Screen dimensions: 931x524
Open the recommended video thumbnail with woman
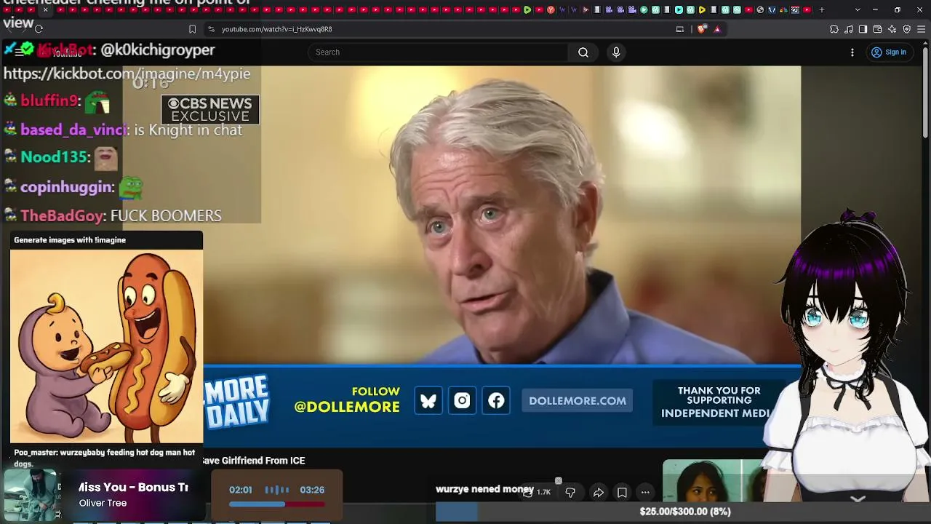pyautogui.click(x=716, y=481)
